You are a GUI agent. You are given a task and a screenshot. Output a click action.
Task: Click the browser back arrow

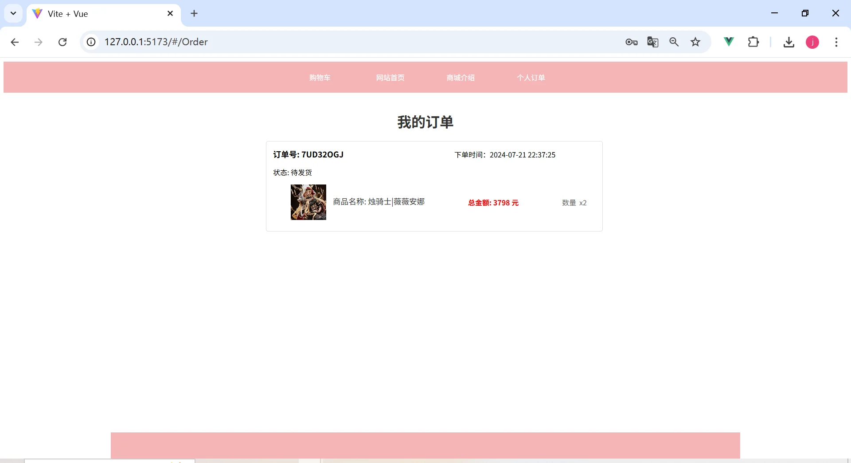click(15, 42)
